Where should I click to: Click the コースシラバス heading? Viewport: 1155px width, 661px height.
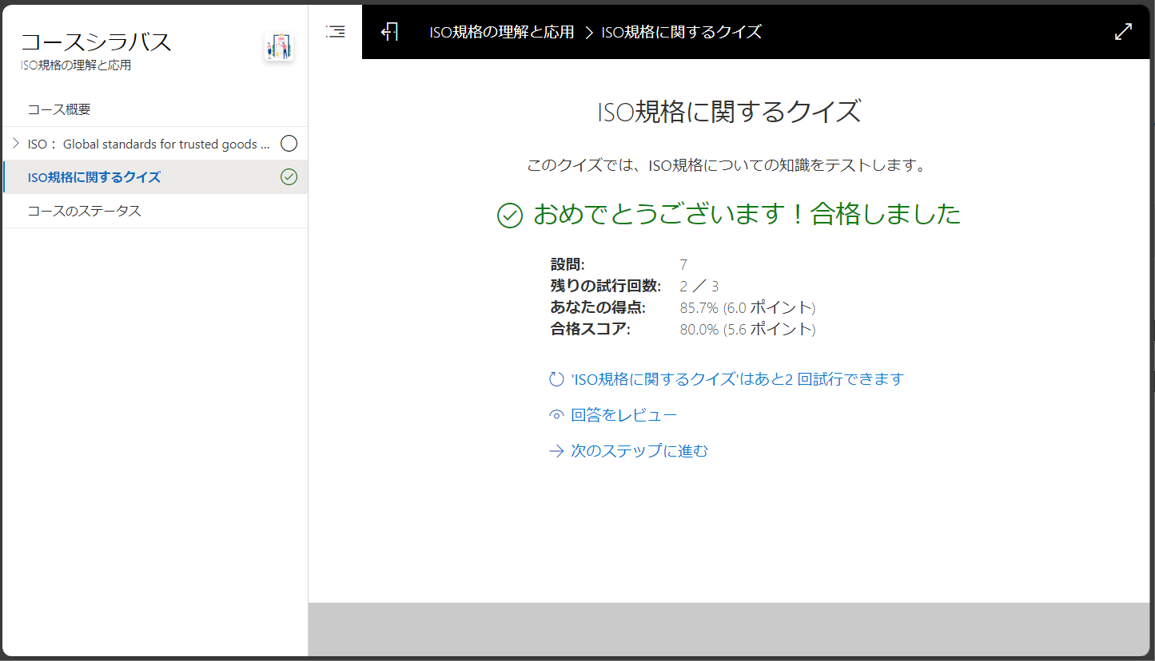point(96,42)
